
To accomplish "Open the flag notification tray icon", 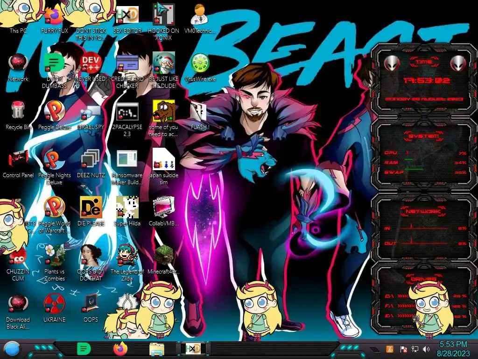I will (403, 349).
